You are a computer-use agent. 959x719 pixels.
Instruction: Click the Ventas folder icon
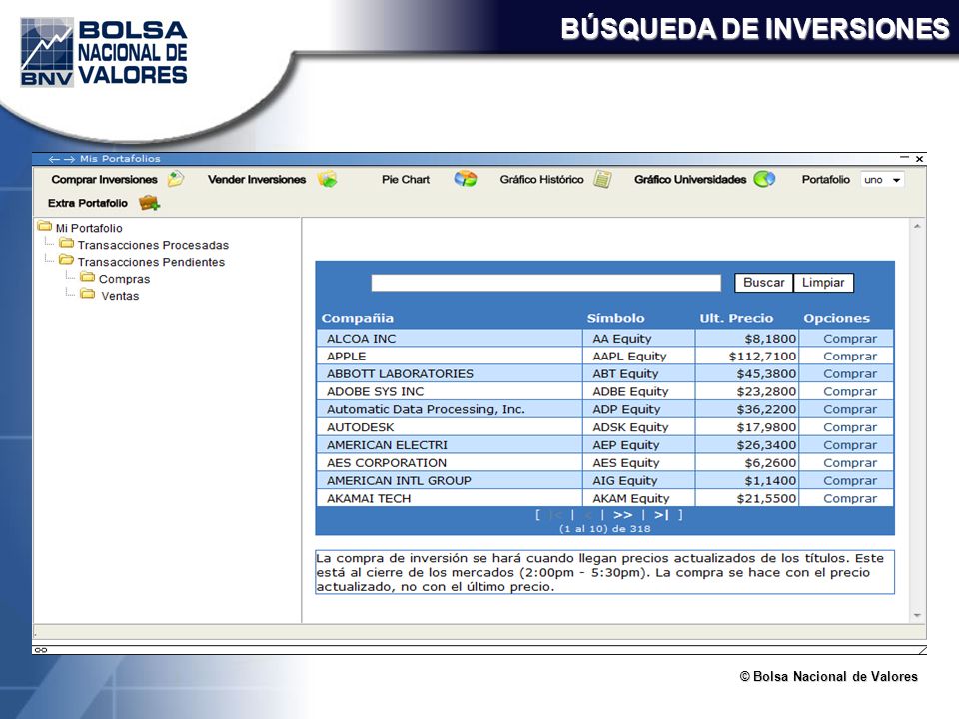point(88,294)
